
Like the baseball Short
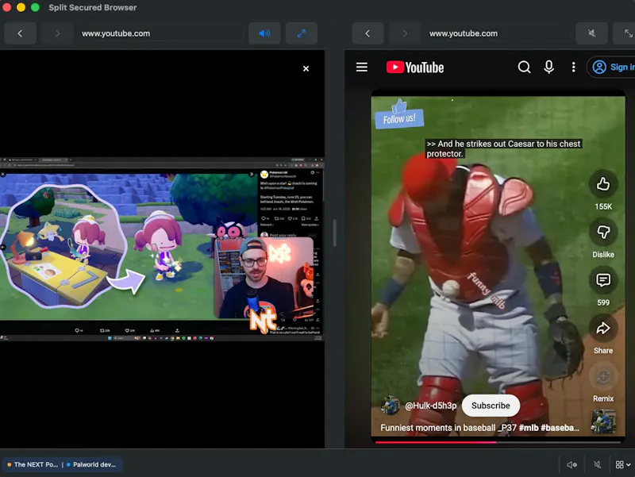click(603, 184)
